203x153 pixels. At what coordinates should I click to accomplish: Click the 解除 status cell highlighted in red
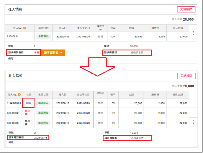(29, 103)
